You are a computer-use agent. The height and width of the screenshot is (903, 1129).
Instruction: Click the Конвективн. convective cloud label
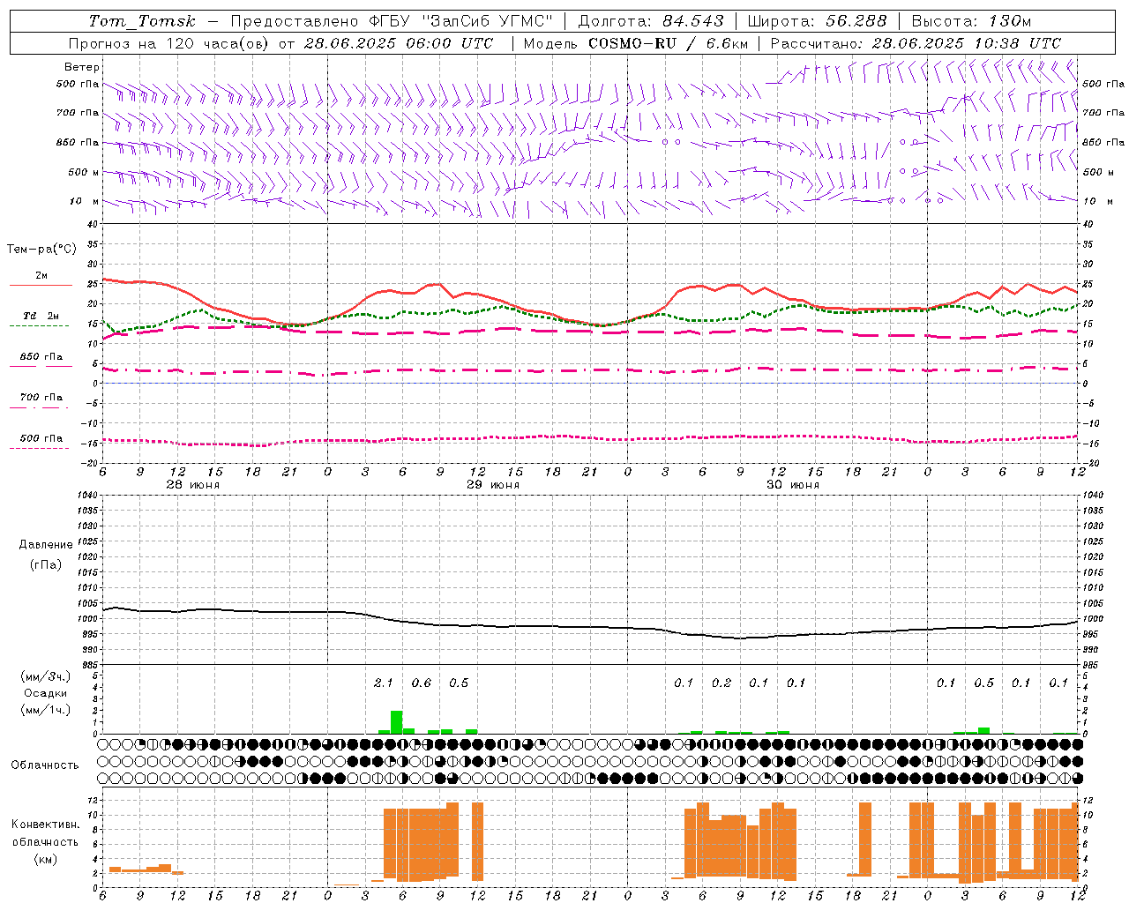pos(45,825)
